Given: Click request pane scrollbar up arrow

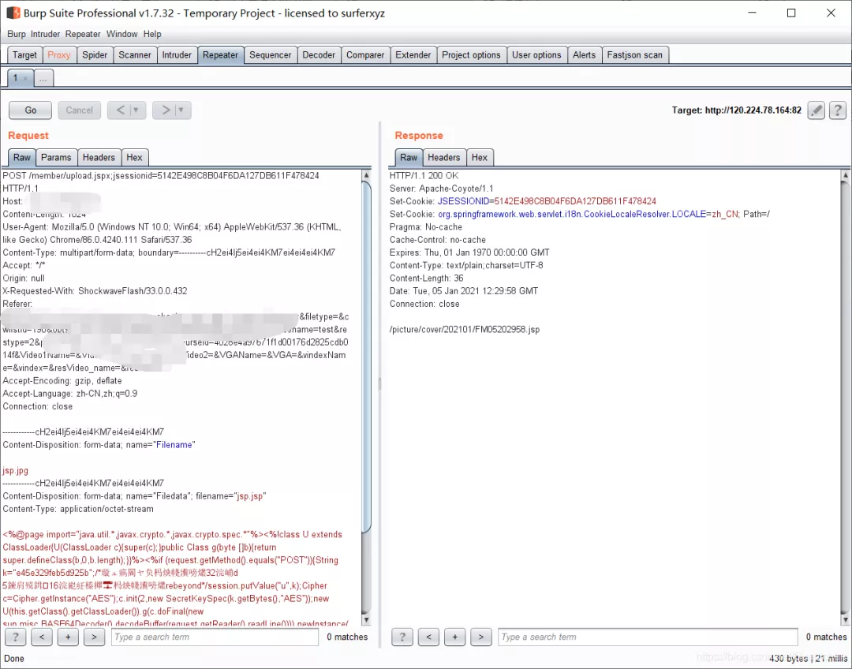Looking at the screenshot, I should [x=366, y=175].
